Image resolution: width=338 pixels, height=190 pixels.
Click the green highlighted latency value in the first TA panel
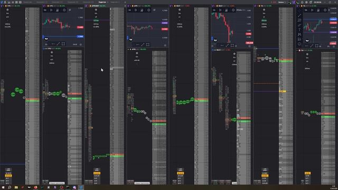(x=264, y=21)
